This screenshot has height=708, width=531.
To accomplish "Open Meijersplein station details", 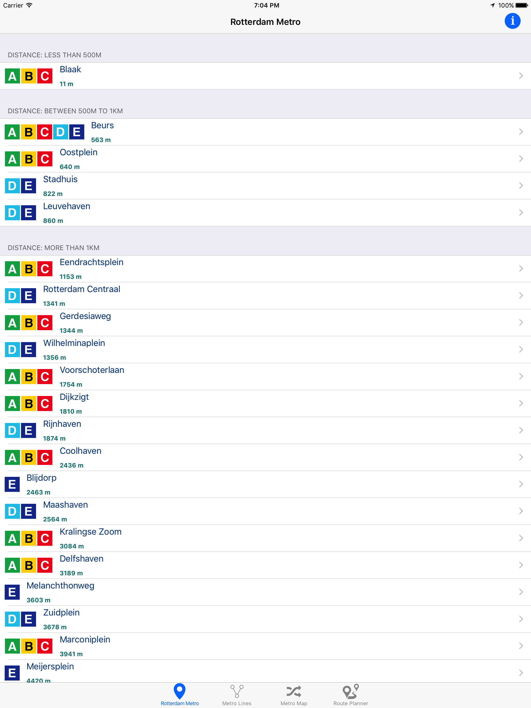I will (265, 671).
